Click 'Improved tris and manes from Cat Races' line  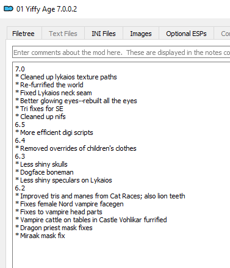click(x=100, y=196)
